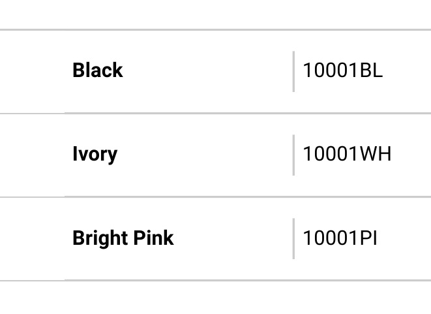
Task: Click the blank cell left of Ivory
Action: 33,155
